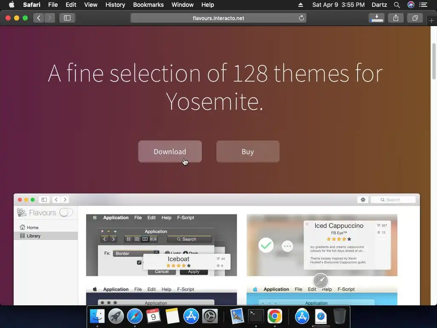The width and height of the screenshot is (437, 328).
Task: Click the Flavours gear settings icon
Action: coord(363,200)
